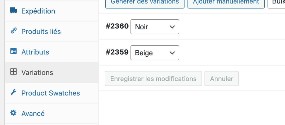
Task: Click the list icon next to Attributs
Action: click(13, 51)
